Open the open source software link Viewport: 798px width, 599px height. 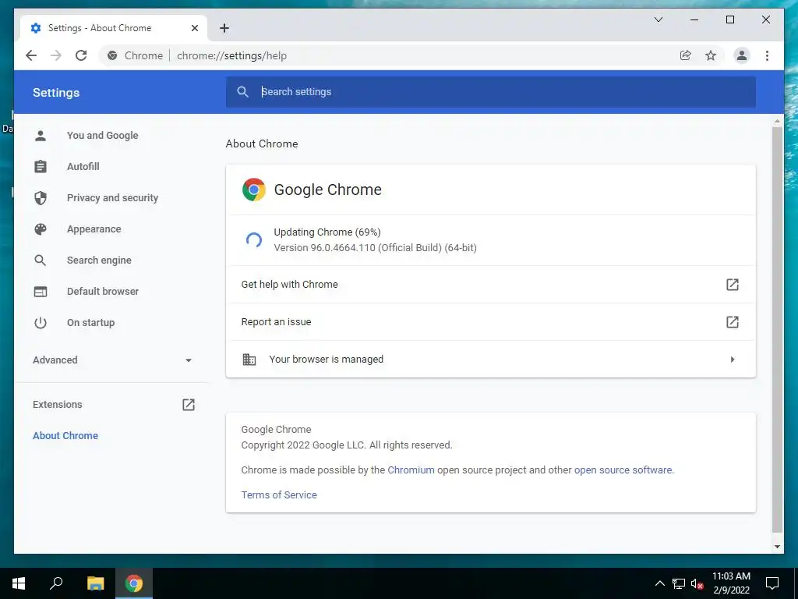pyautogui.click(x=623, y=470)
